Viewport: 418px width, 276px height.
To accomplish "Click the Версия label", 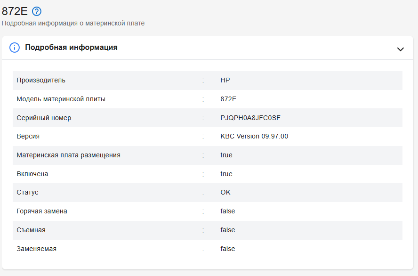I will pos(28,136).
